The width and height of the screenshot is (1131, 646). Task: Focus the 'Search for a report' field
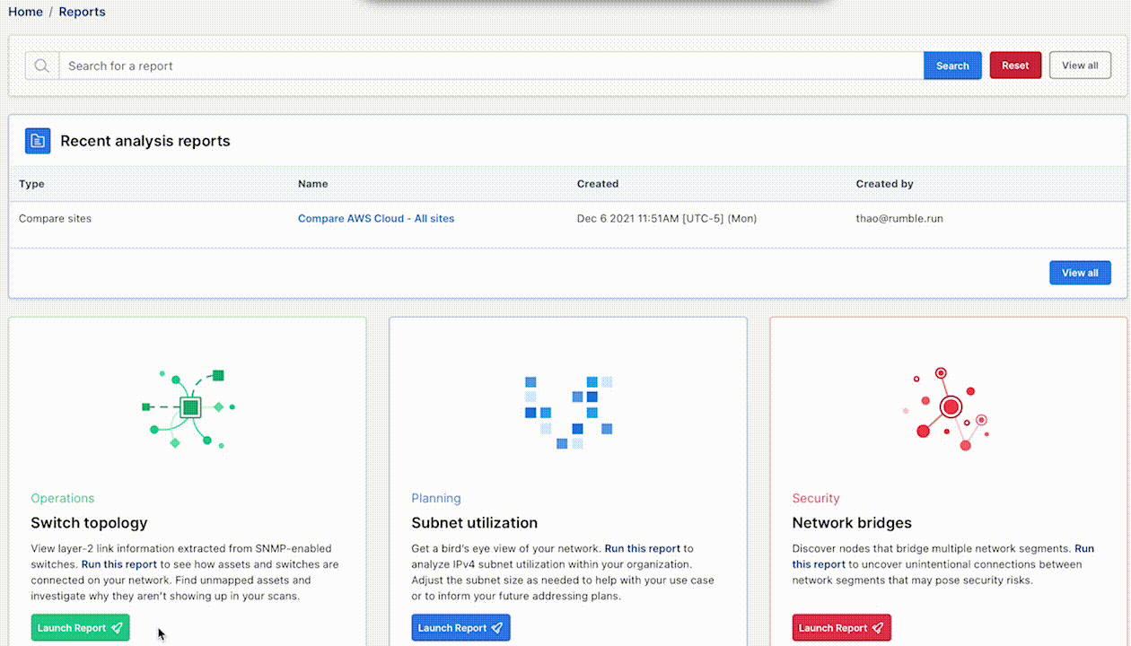(490, 65)
